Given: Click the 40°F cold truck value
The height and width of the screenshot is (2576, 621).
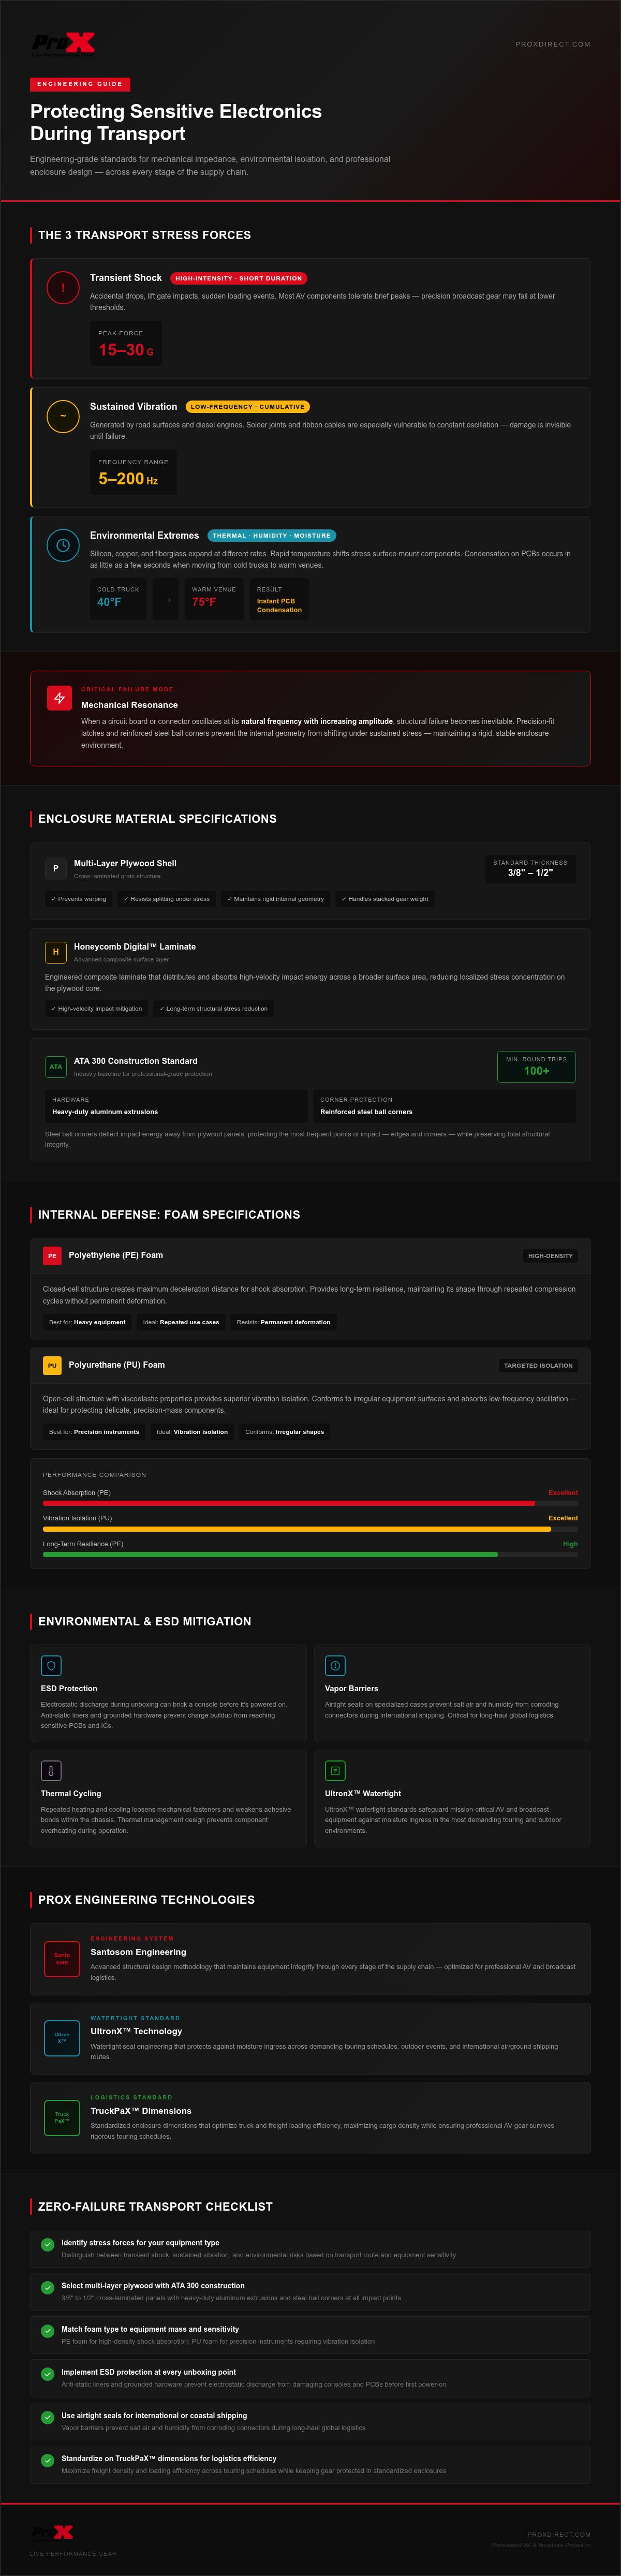Looking at the screenshot, I should [x=109, y=602].
